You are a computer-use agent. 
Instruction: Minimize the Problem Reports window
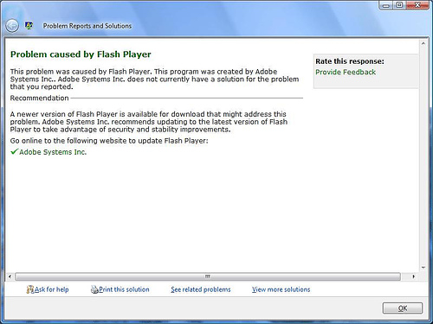click(x=386, y=5)
